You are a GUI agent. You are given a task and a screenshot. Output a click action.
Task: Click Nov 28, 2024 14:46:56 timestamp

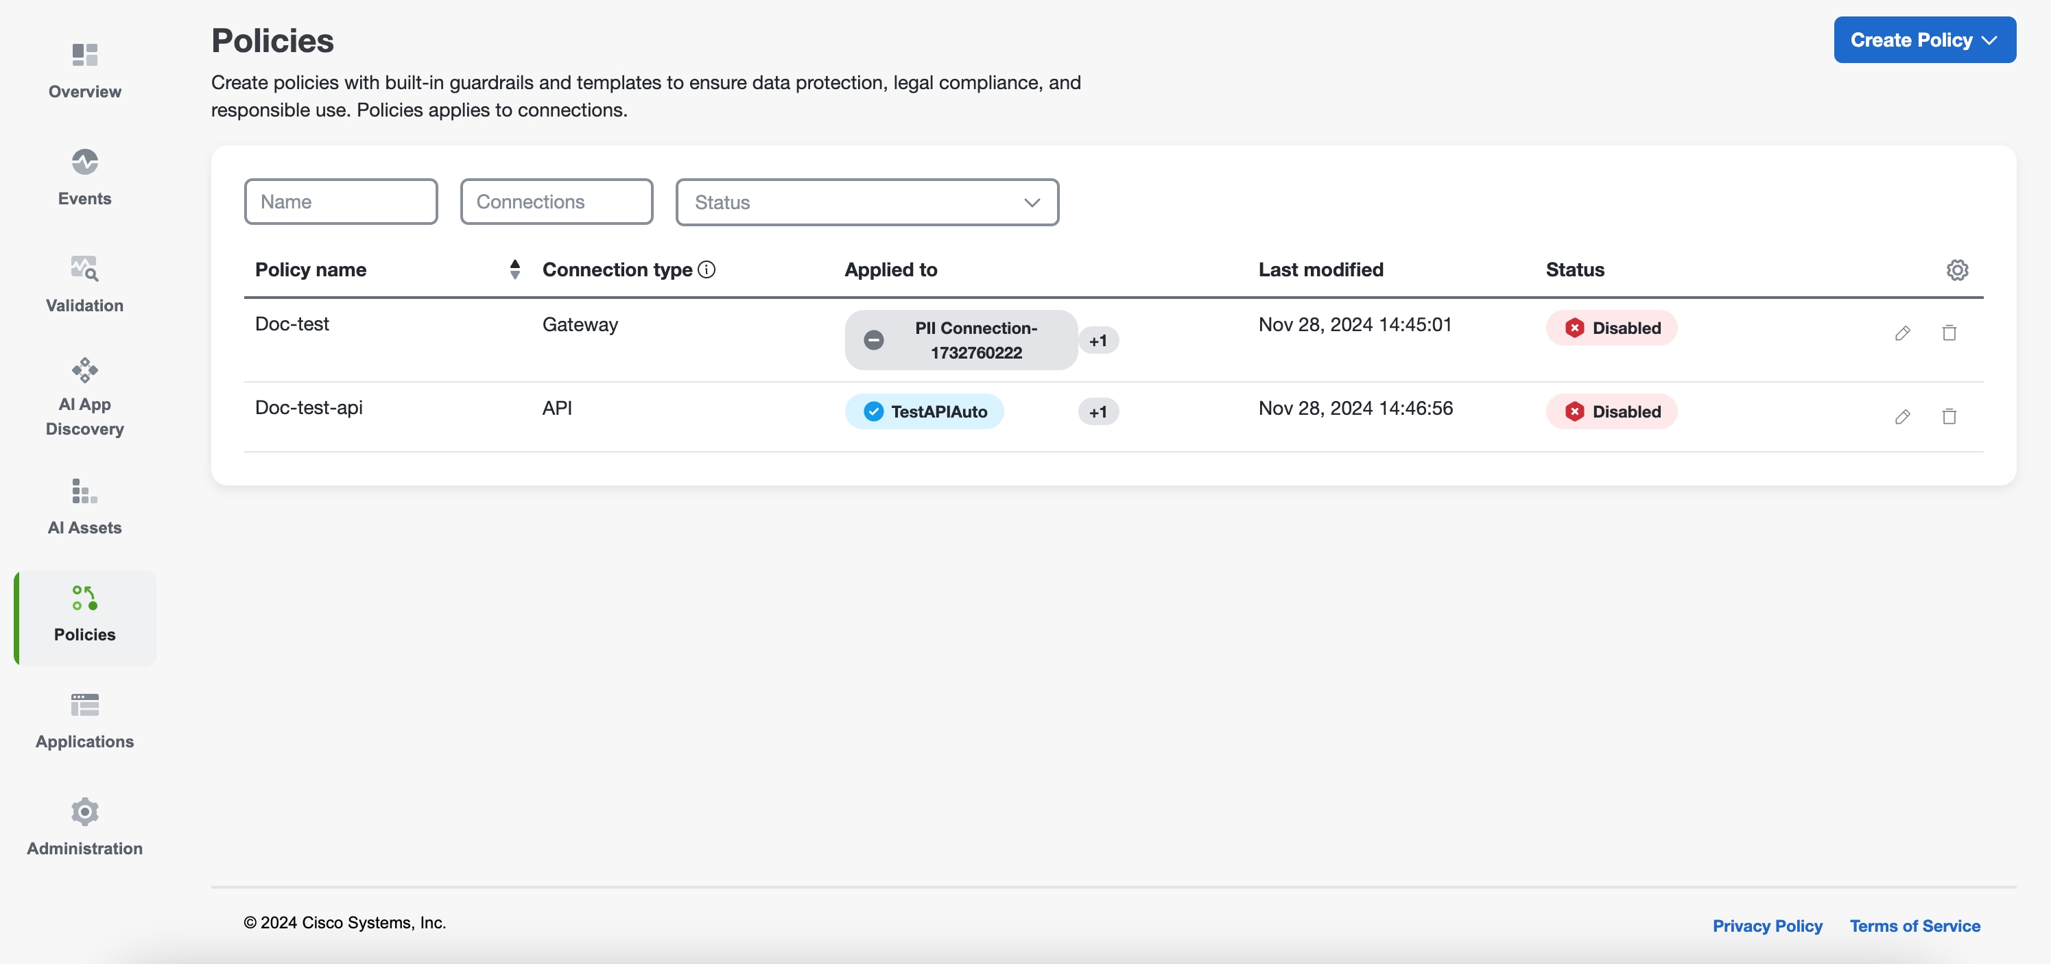tap(1355, 409)
